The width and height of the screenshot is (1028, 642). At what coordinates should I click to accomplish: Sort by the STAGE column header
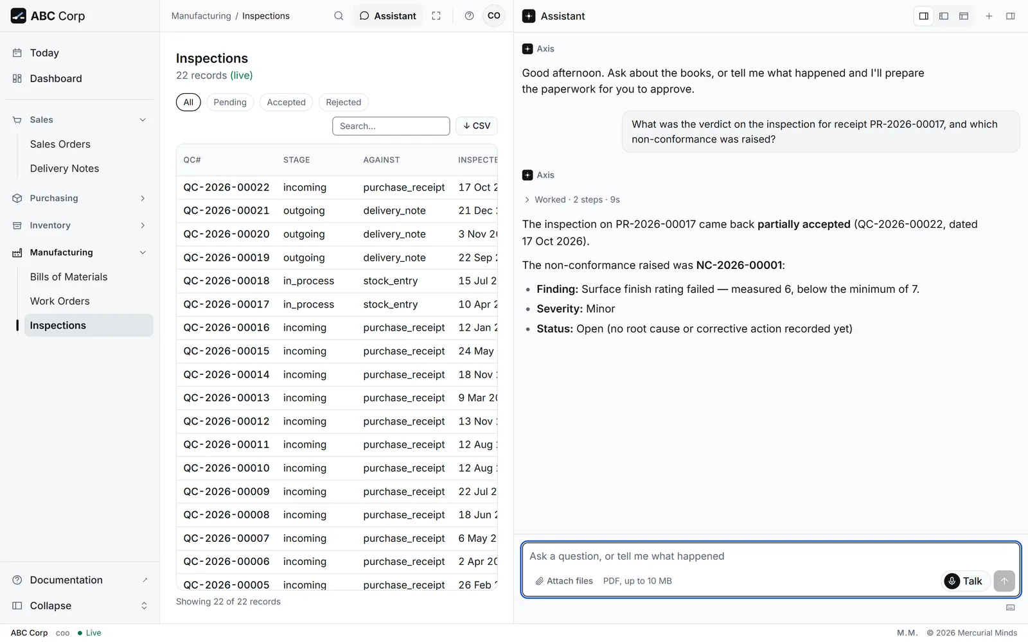point(296,160)
